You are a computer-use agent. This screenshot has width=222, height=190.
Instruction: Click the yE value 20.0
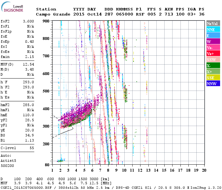29,130
